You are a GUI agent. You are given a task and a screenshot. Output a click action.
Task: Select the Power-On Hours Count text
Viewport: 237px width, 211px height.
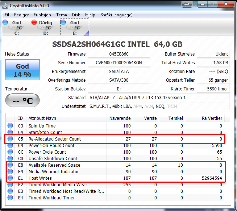coord(51,146)
